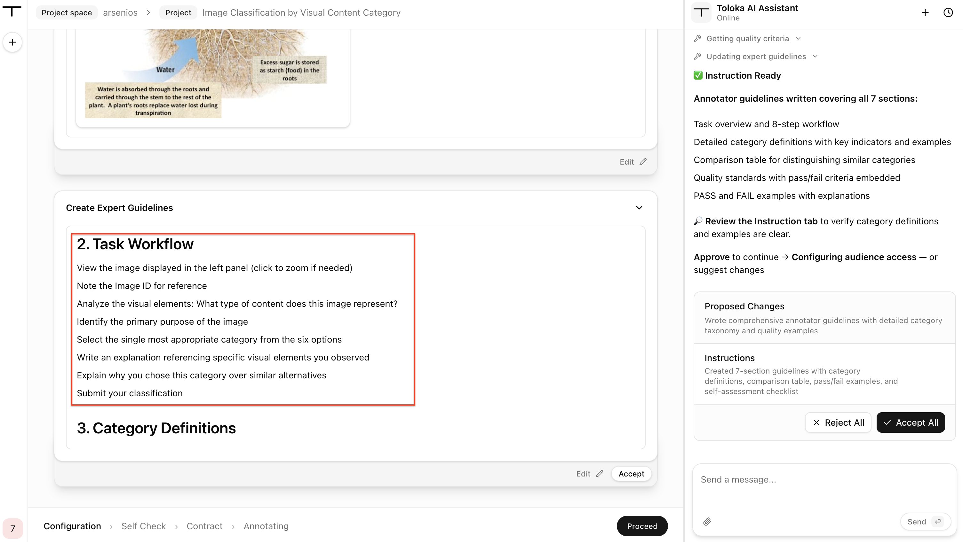
Task: Click 'Task overview and 8-step workflow' line
Action: click(x=766, y=124)
